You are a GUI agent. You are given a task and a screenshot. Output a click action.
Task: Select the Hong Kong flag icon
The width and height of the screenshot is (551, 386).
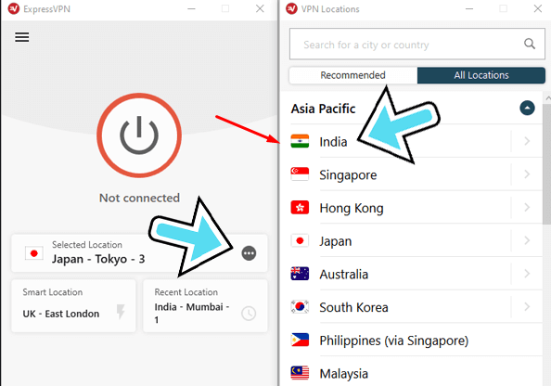[300, 208]
